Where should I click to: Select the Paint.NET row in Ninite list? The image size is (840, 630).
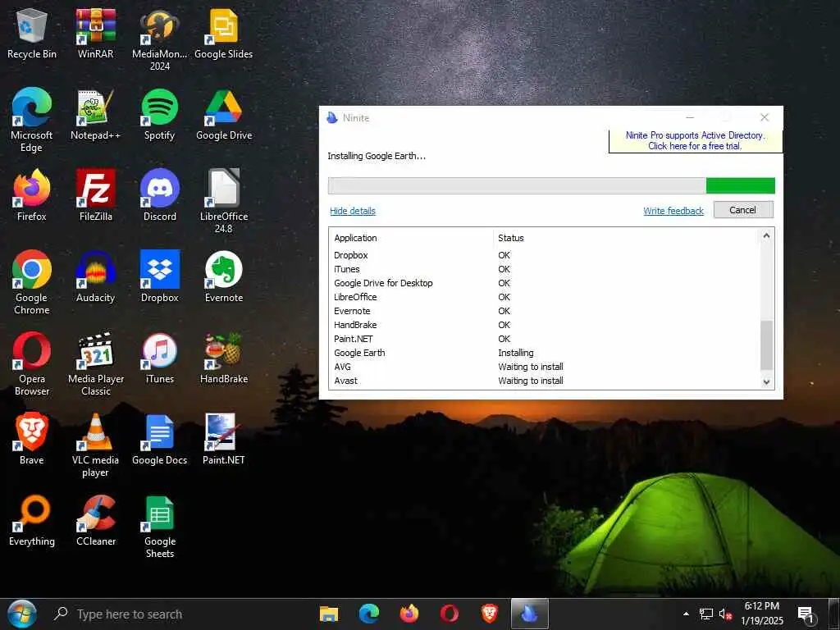click(x=545, y=339)
